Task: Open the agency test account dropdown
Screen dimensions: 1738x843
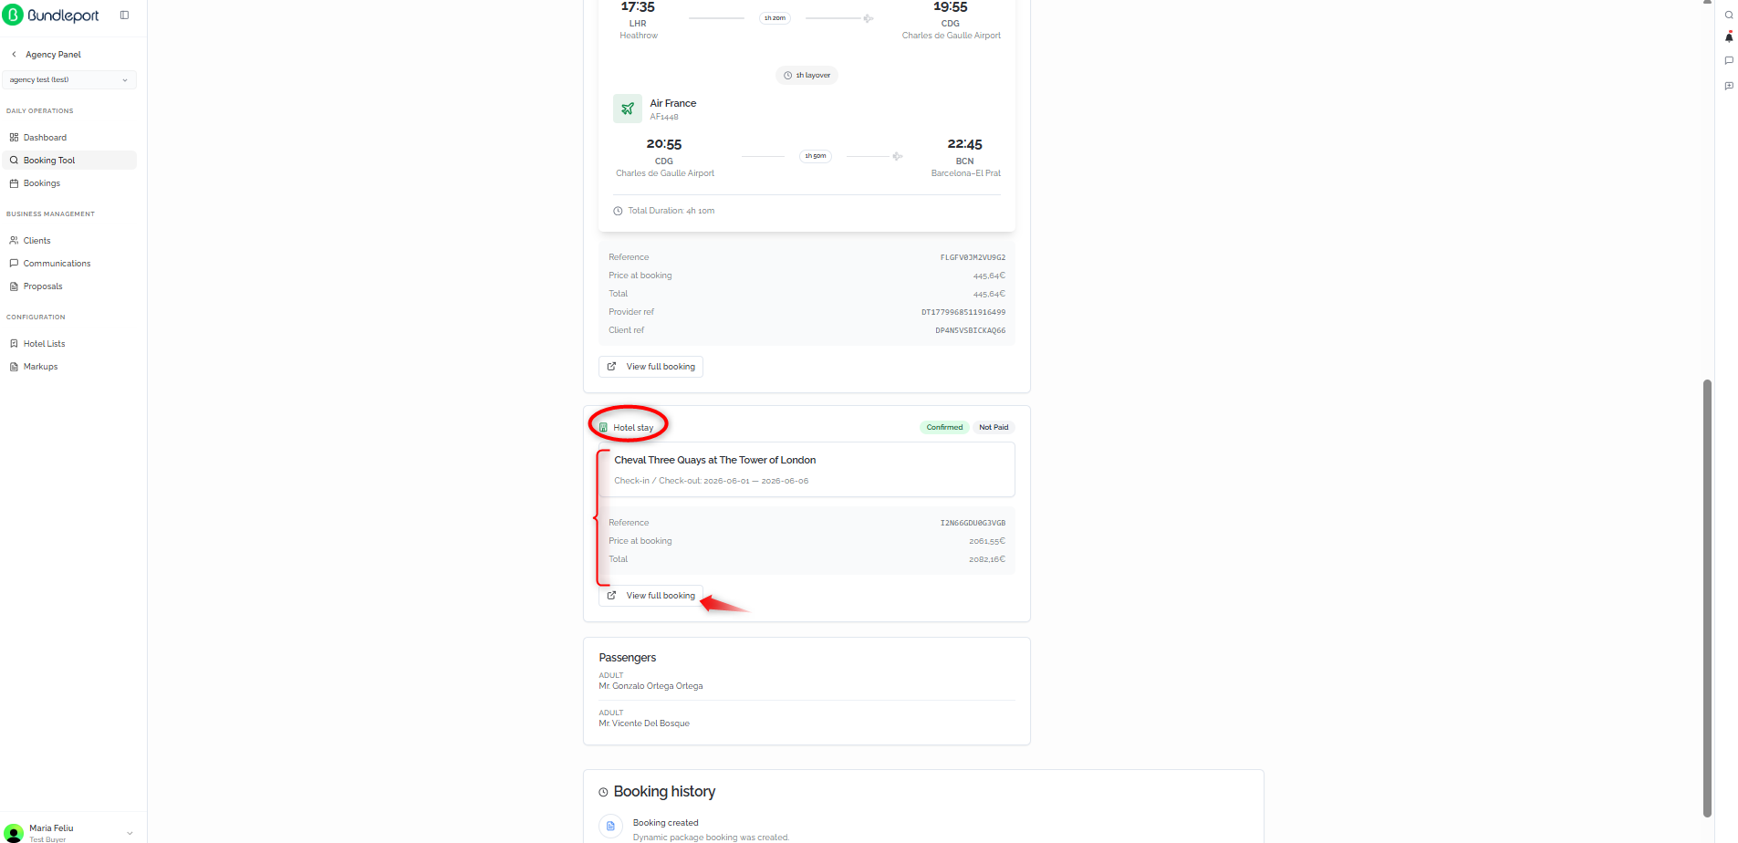Action: click(x=69, y=80)
